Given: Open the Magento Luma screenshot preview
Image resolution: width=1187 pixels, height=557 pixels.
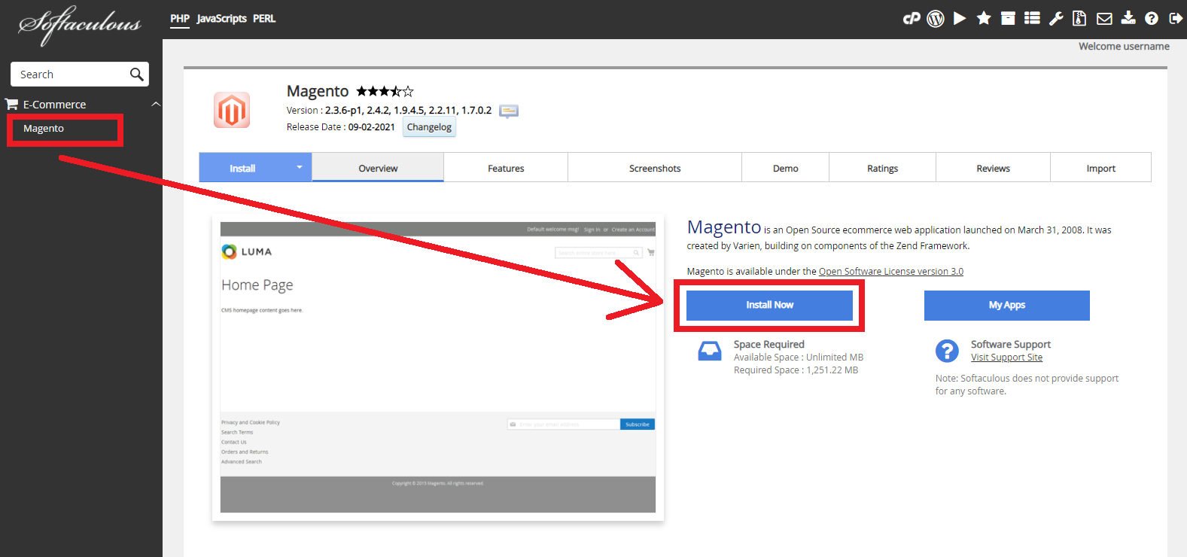Looking at the screenshot, I should pyautogui.click(x=438, y=367).
